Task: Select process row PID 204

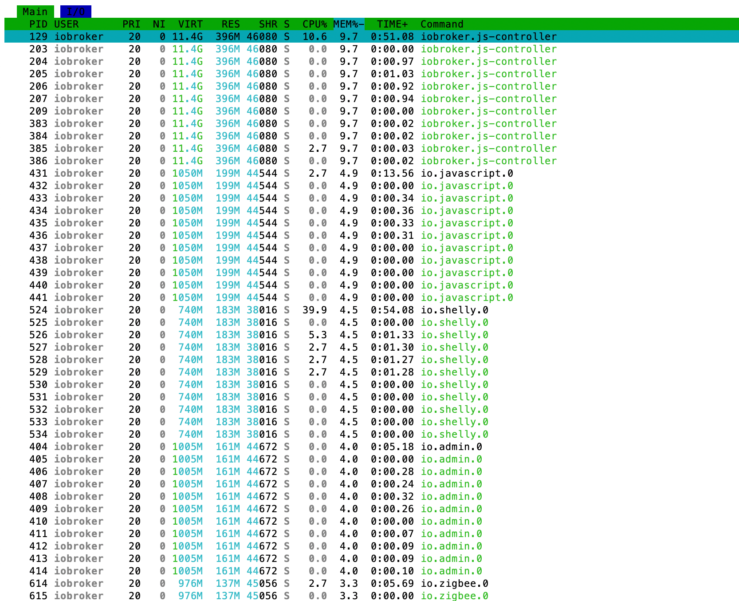Action: point(372,61)
